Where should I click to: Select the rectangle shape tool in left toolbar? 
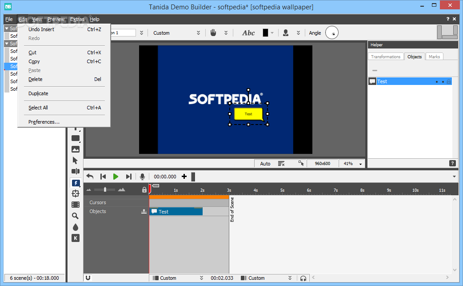(76, 138)
